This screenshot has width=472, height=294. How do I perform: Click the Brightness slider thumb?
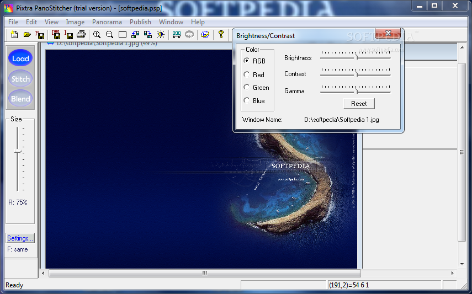[x=357, y=57]
